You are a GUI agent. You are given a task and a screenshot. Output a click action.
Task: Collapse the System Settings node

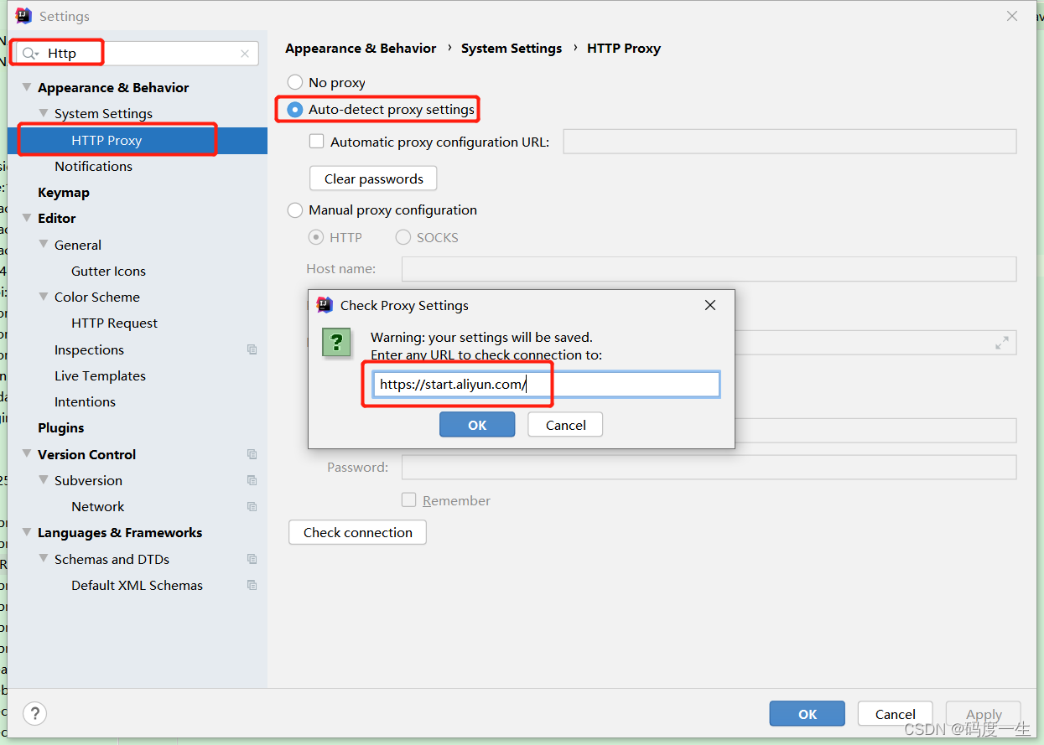[x=44, y=113]
